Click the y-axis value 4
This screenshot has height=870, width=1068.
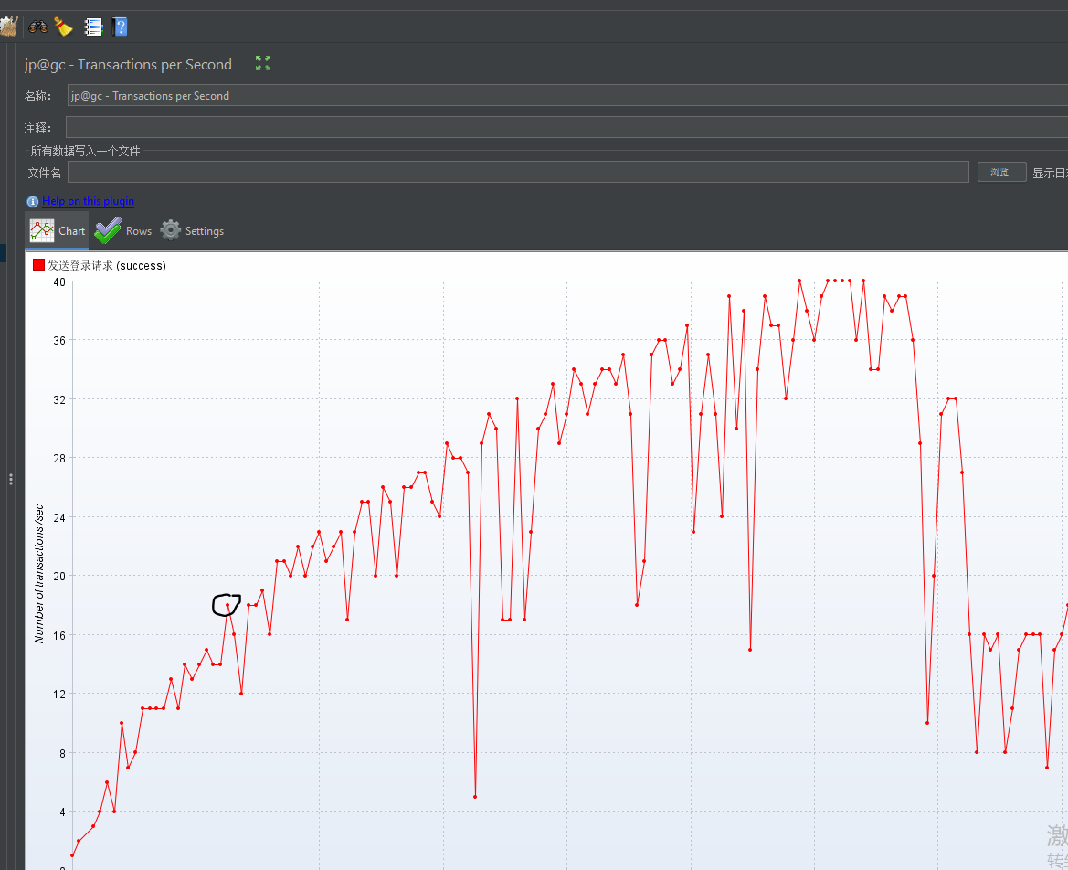coord(63,812)
